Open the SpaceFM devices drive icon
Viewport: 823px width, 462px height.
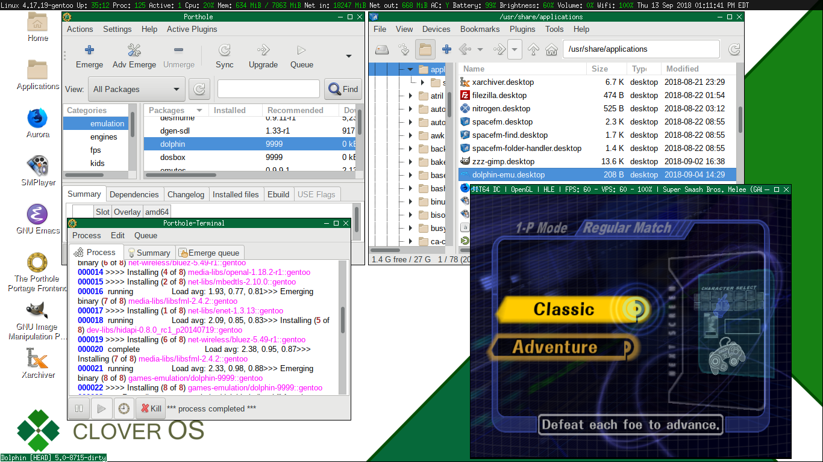point(382,49)
